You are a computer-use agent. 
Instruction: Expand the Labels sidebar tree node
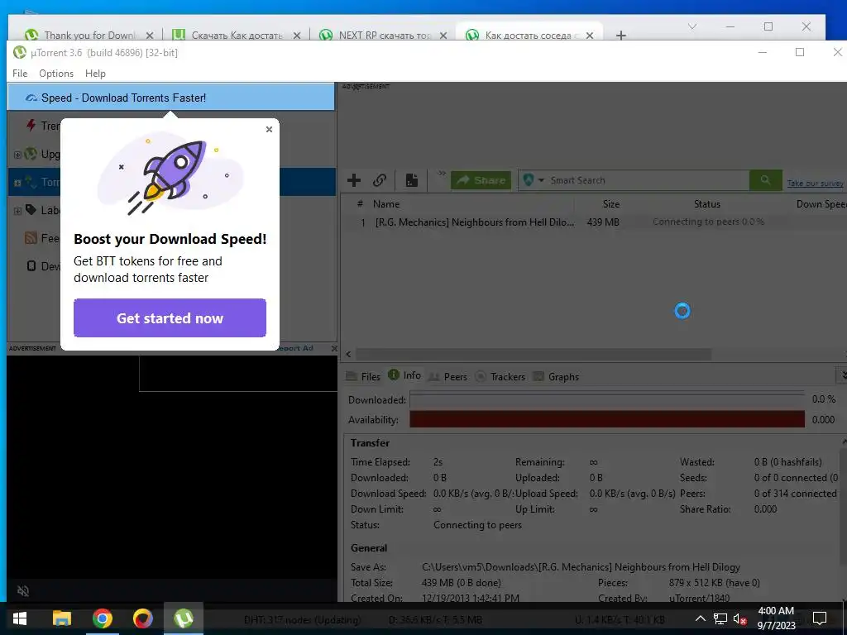pos(17,211)
